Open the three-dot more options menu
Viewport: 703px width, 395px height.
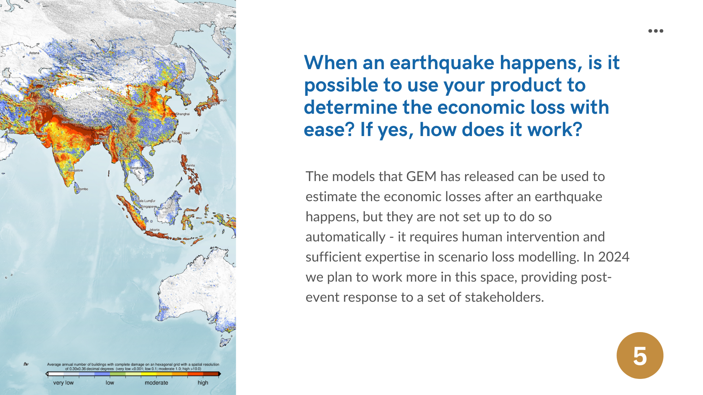point(655,31)
